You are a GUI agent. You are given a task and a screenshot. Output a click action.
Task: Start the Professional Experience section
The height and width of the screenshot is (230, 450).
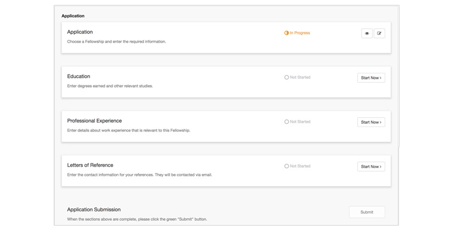click(x=371, y=122)
